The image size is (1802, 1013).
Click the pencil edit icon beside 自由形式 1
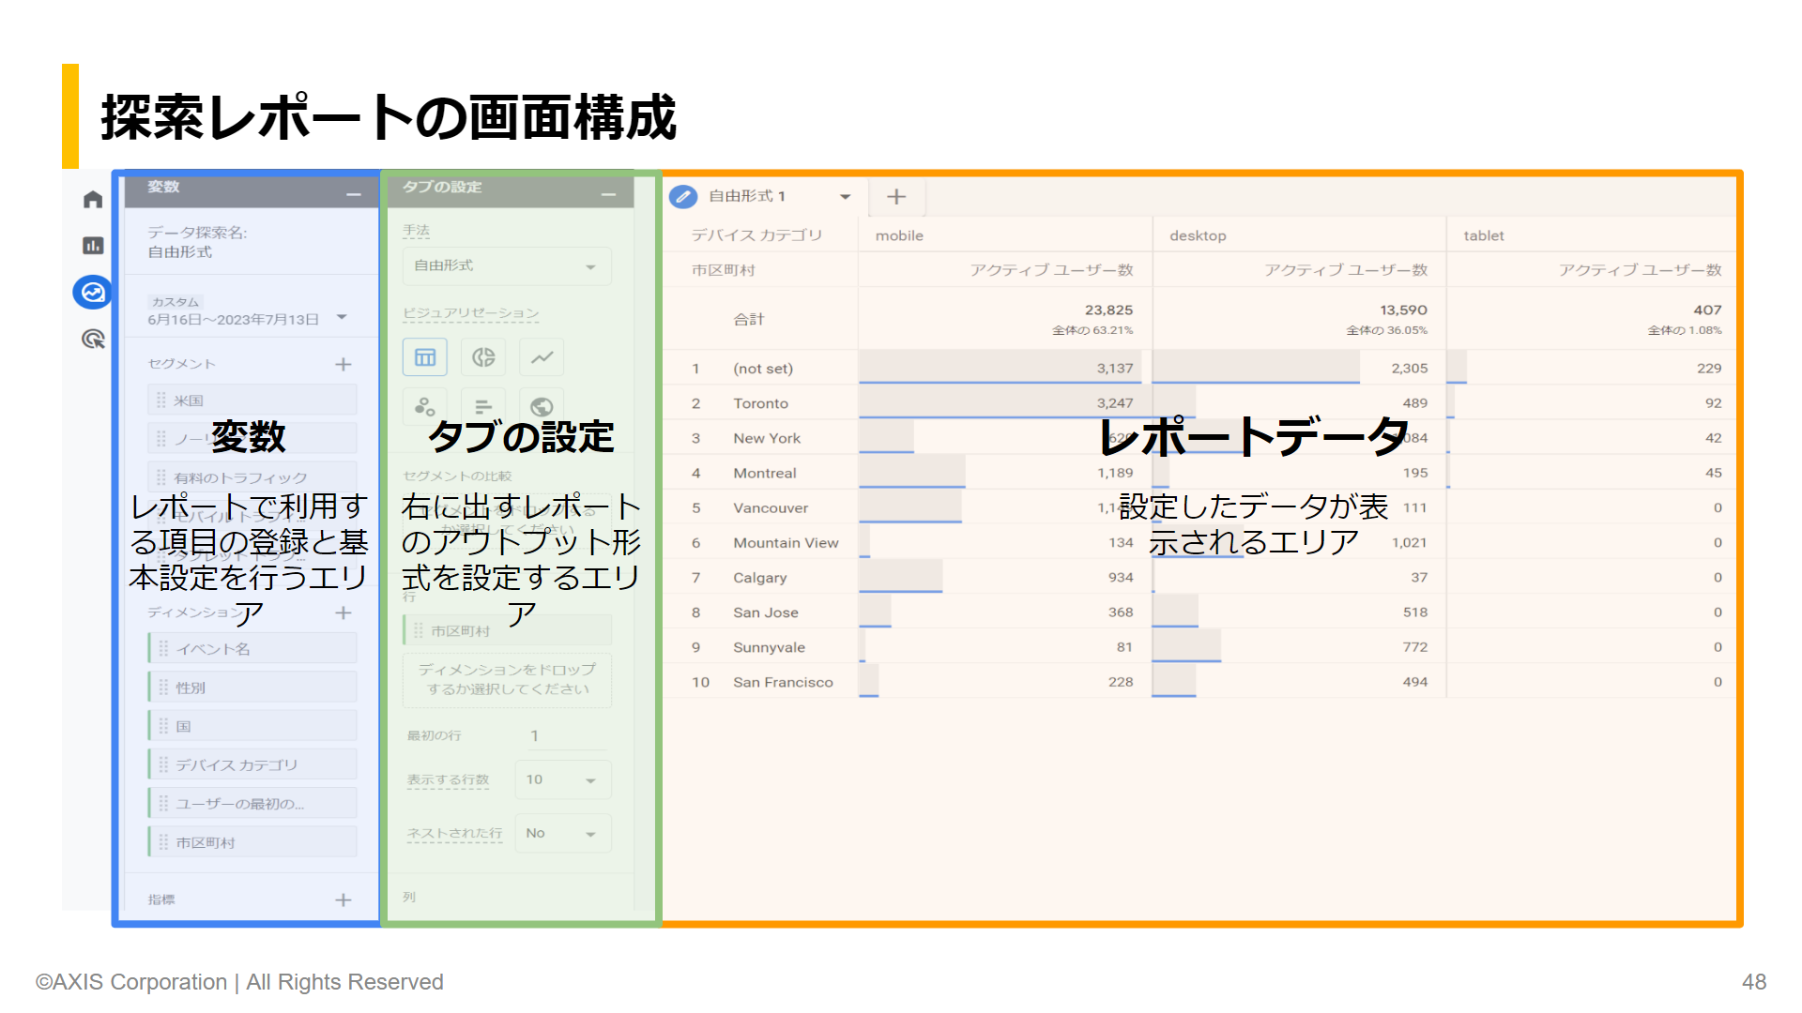click(682, 196)
